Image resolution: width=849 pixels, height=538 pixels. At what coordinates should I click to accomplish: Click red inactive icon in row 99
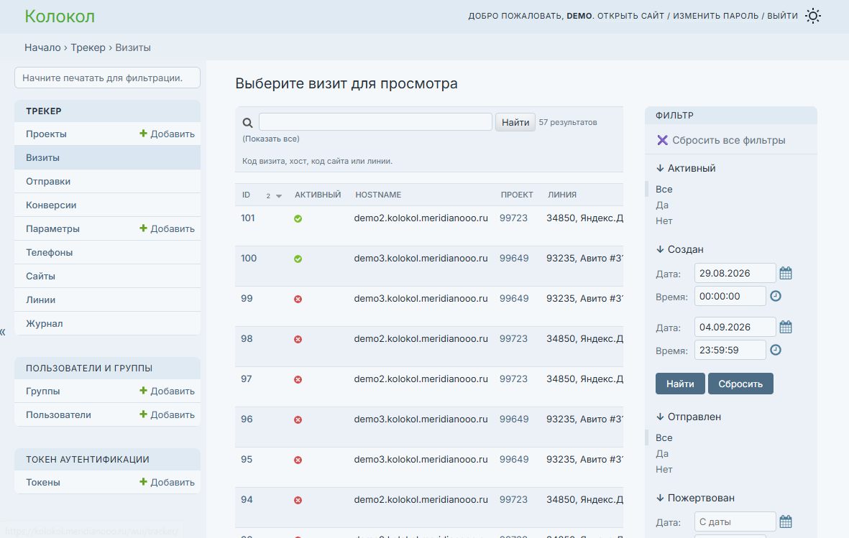coord(298,300)
